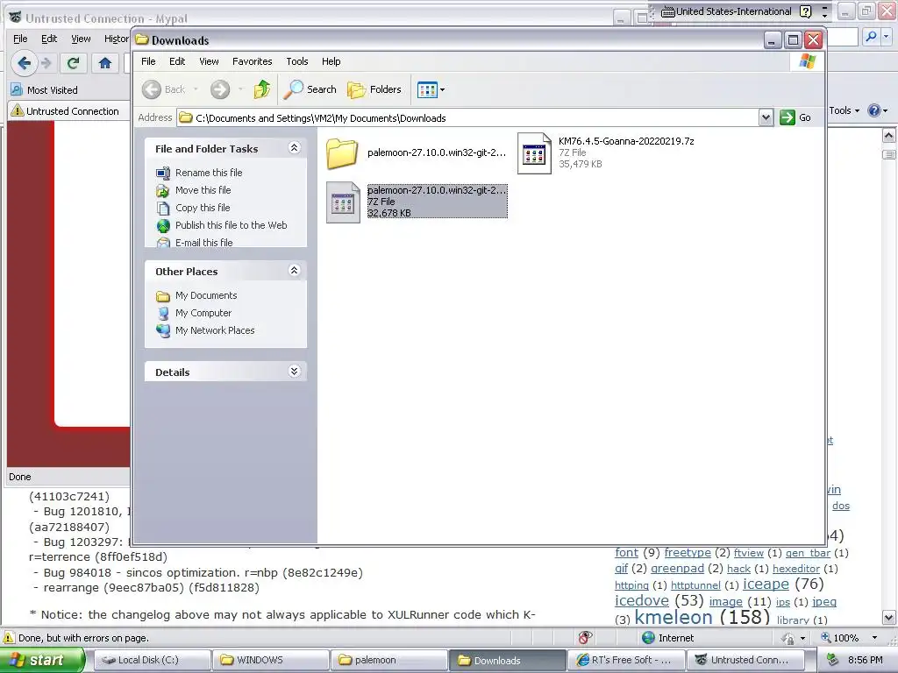898x673 pixels.
Task: Select the KM76.4.5-Goanna 7z file icon
Action: [534, 152]
